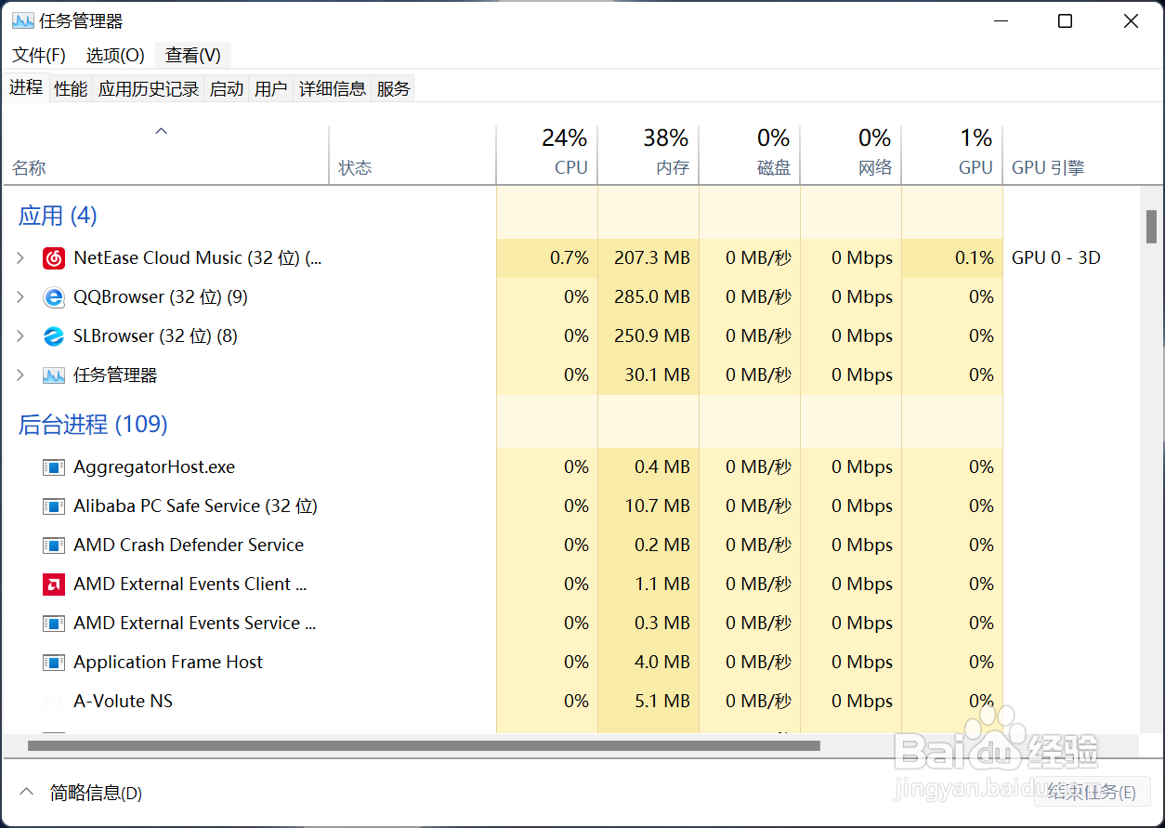The image size is (1165, 828).
Task: Open the 文件(F) menu
Action: 39,55
